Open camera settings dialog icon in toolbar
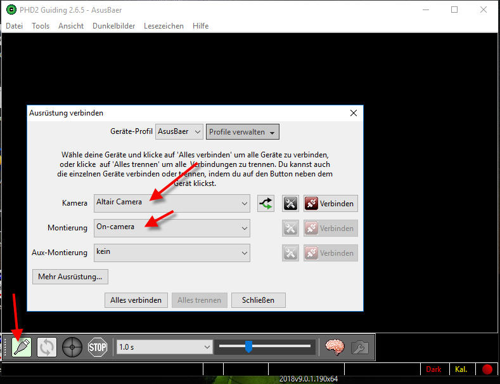This screenshot has height=384, width=500. [359, 347]
